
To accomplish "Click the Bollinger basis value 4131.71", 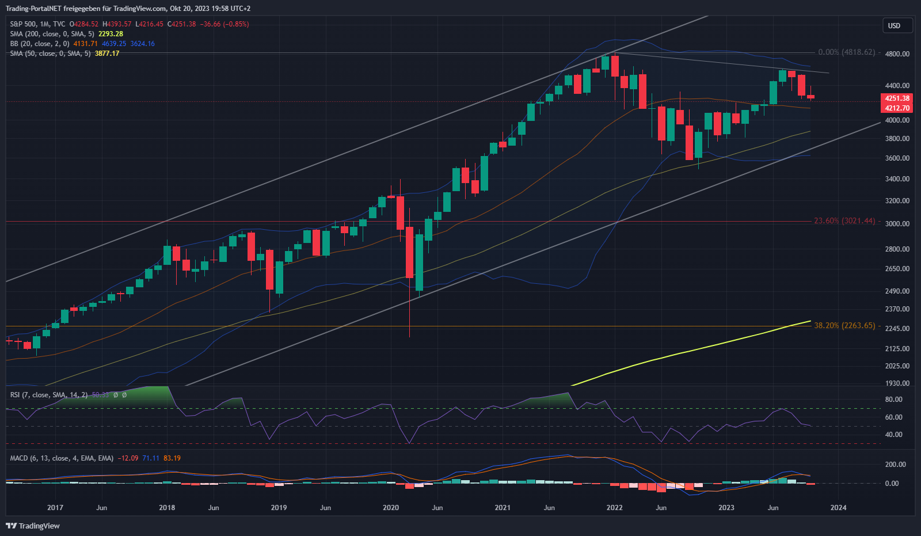I will 85,44.
